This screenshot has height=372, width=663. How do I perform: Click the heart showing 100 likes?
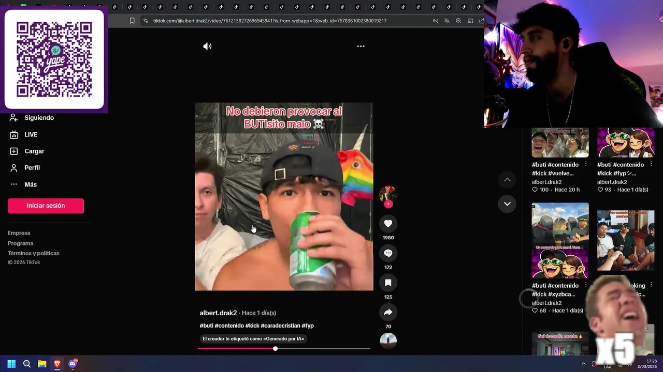tap(535, 190)
